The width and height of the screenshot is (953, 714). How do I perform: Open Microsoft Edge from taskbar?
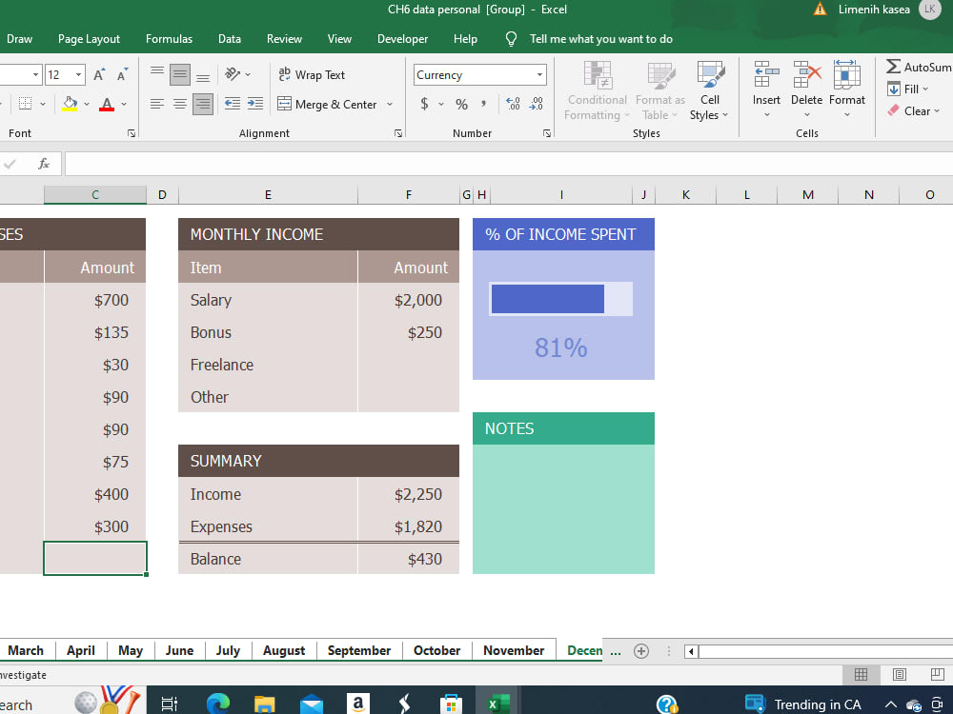click(x=217, y=704)
